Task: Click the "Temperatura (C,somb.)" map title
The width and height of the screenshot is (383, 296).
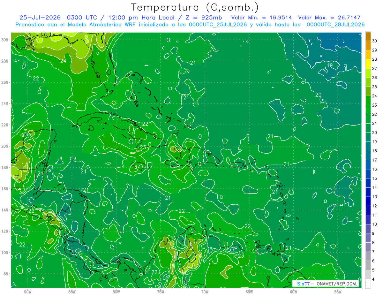Action: click(x=195, y=7)
